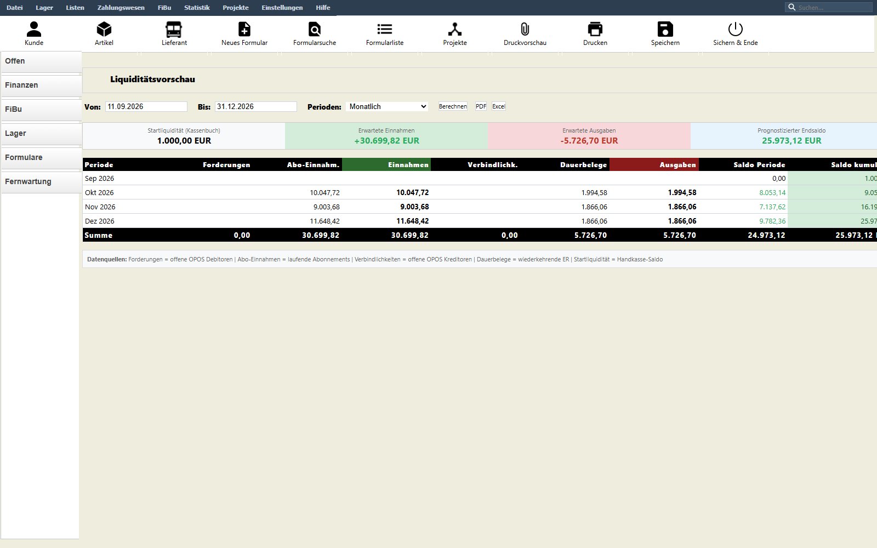Open Druckvorschau paperclip icon
This screenshot has width=877, height=548.
[x=525, y=29]
